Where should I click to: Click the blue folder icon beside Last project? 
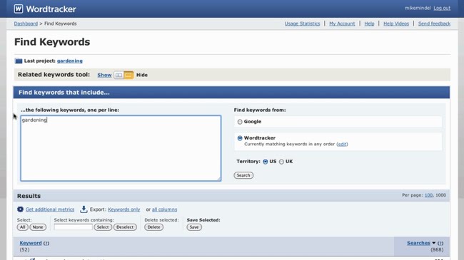tap(19, 61)
